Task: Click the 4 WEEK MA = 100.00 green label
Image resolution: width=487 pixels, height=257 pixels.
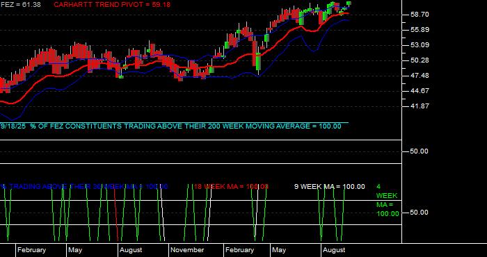Action: point(388,200)
